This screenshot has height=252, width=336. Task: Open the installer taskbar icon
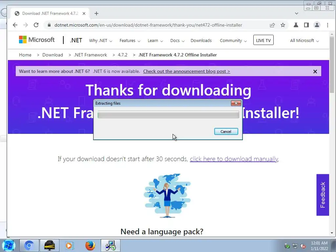pyautogui.click(x=111, y=245)
